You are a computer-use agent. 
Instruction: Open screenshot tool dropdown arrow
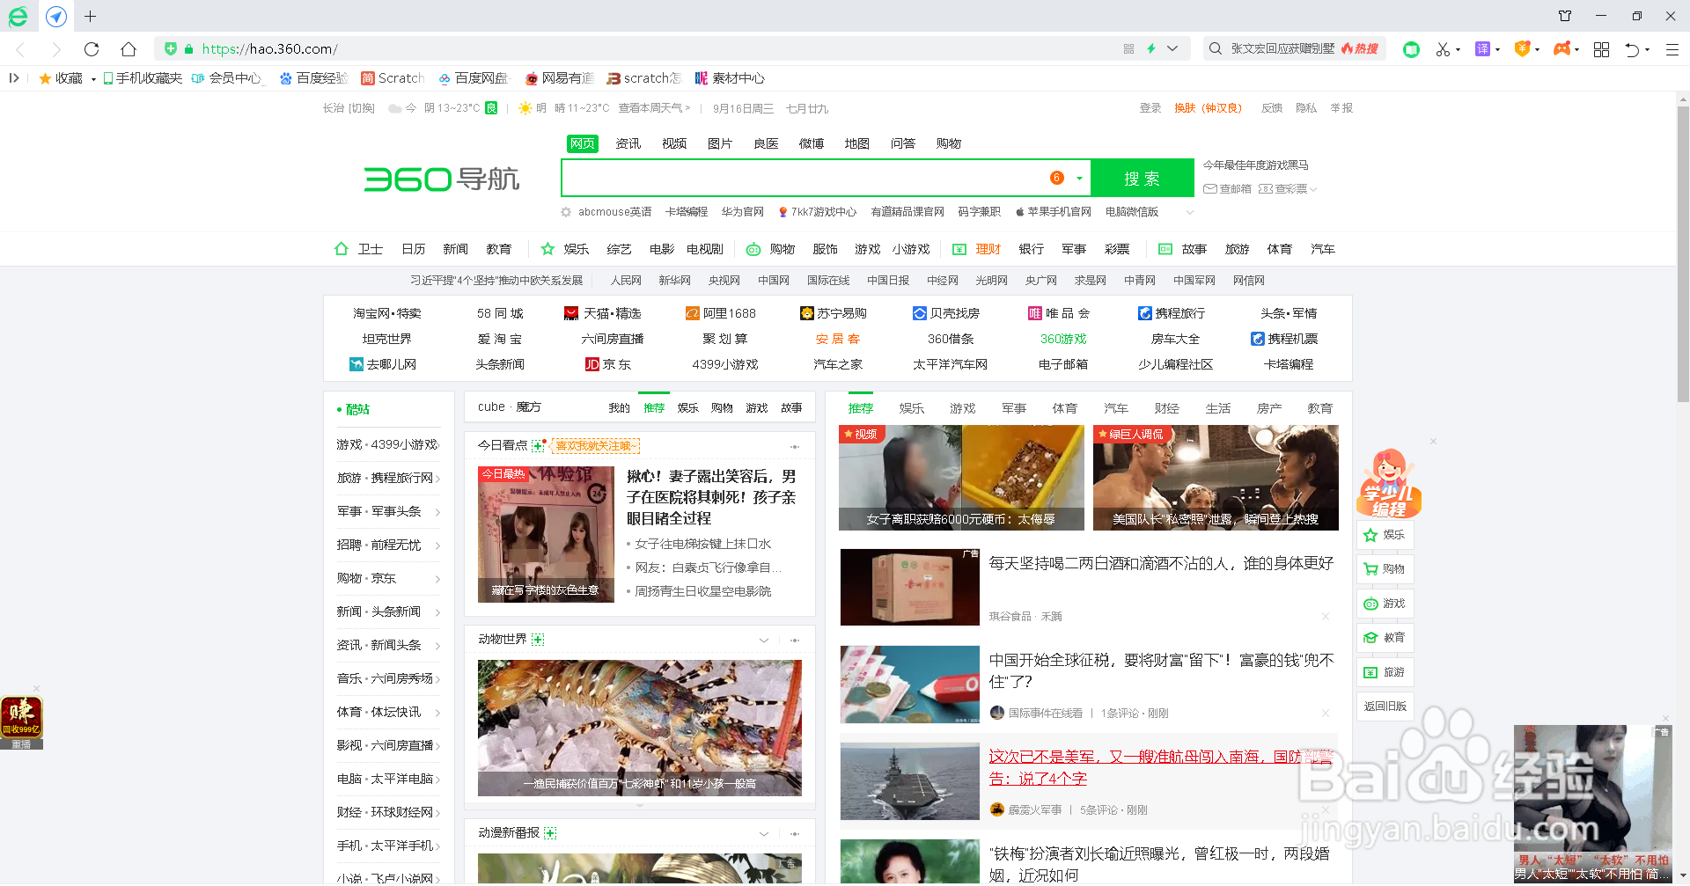pyautogui.click(x=1458, y=50)
